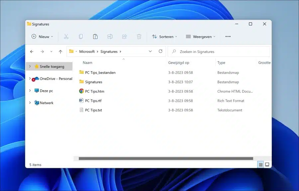Select the PC Tips_bestanden folder name

[100, 73]
